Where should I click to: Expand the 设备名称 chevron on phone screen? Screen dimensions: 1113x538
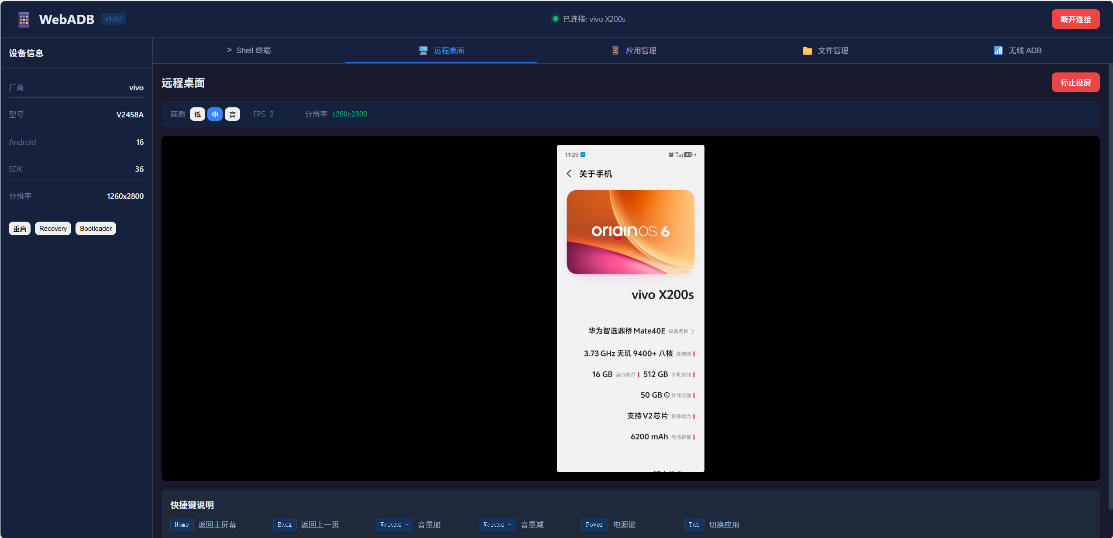693,331
